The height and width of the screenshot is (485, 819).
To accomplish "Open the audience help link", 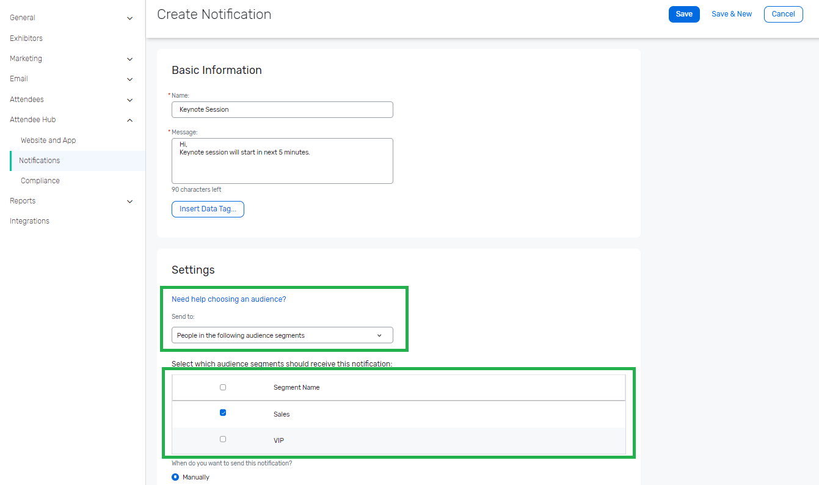I will click(x=229, y=299).
